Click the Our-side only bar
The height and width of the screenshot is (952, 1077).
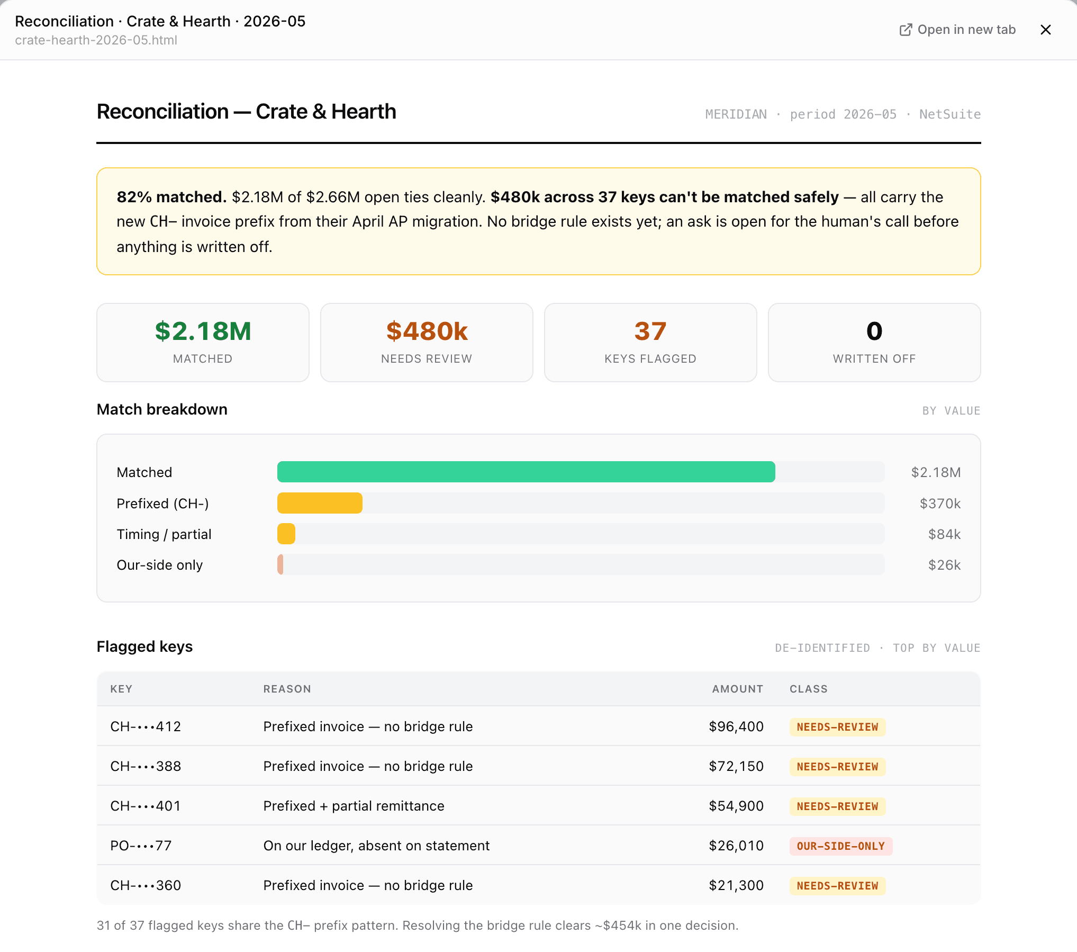280,564
